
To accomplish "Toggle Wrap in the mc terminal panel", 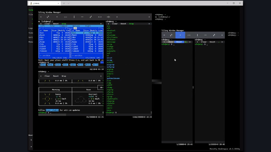I will pyautogui.click(x=64, y=24).
